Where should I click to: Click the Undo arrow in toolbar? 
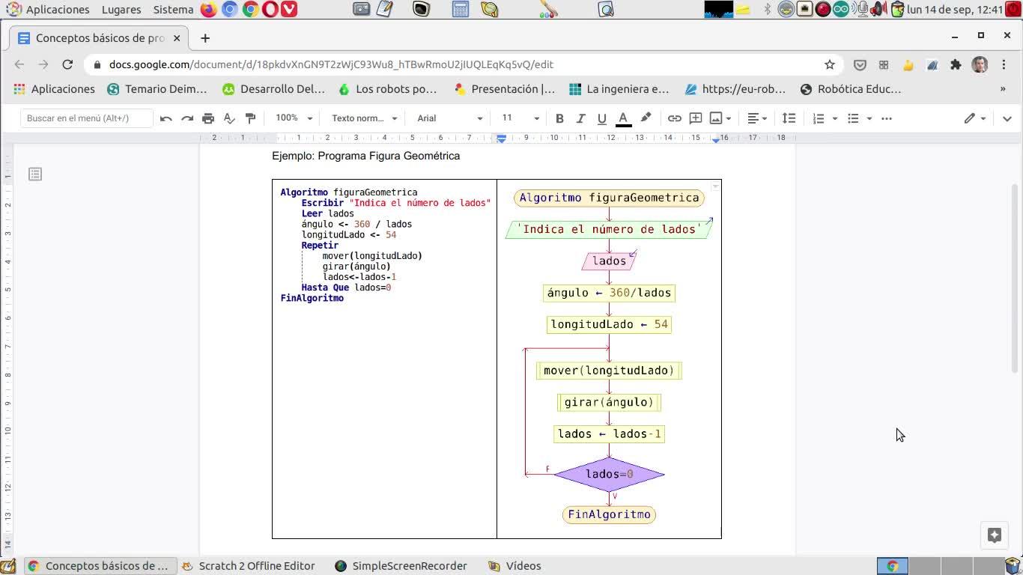point(166,118)
